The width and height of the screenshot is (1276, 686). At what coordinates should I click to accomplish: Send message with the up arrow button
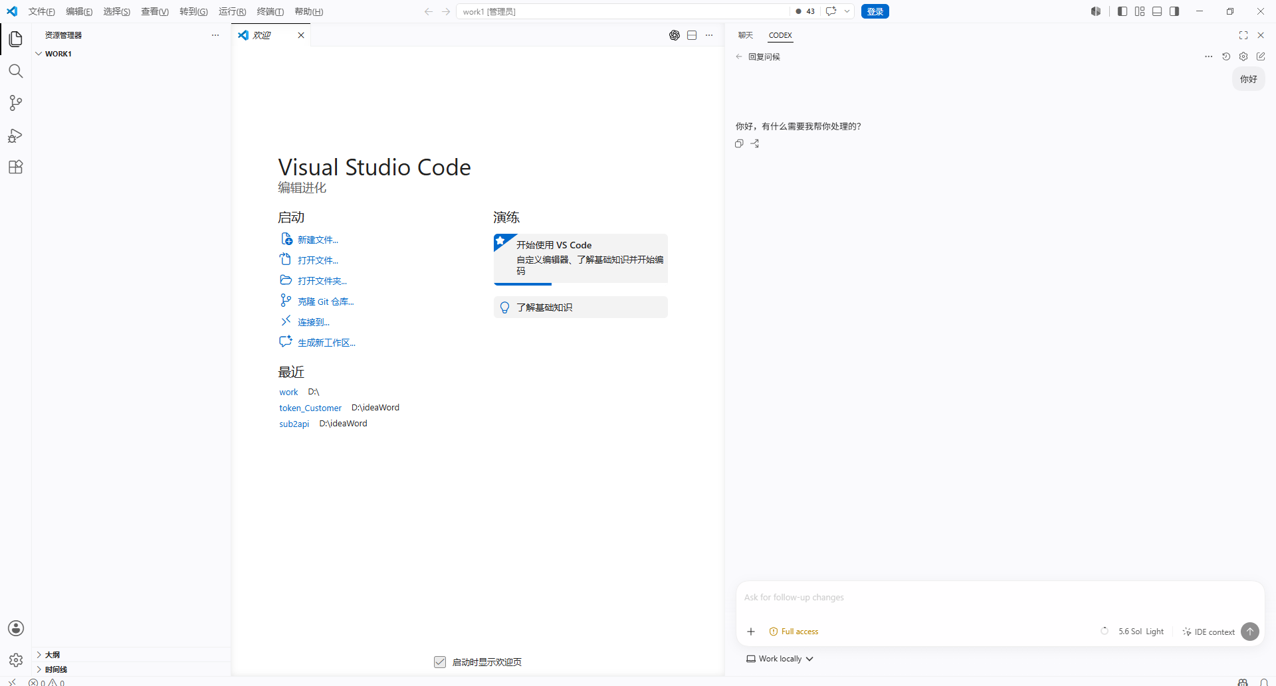(1250, 632)
